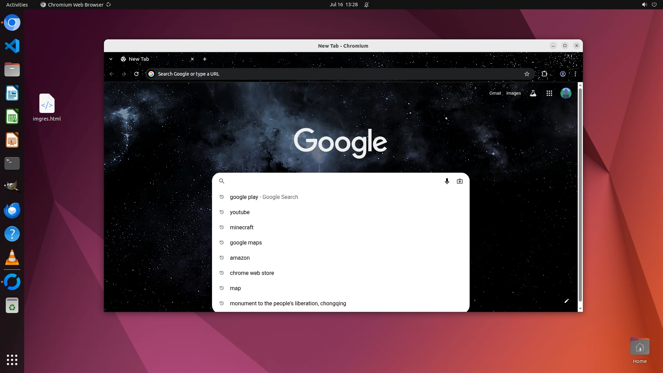Expand the tab search dropdown arrow
Viewport: 663px width, 373px height.
[111, 59]
